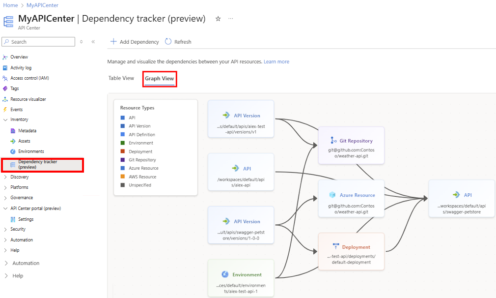496x298 pixels.
Task: Click the Add Dependency button
Action: click(134, 41)
